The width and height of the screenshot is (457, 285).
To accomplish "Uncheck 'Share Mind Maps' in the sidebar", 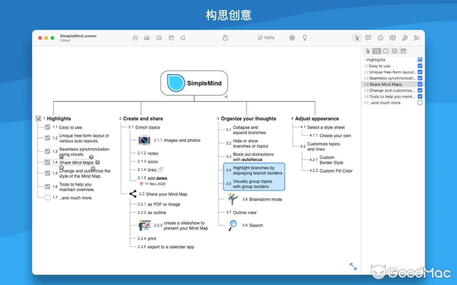I will click(420, 84).
